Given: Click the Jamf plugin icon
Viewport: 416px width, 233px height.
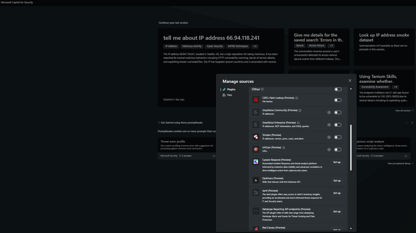Looking at the screenshot, I should click(256, 193).
